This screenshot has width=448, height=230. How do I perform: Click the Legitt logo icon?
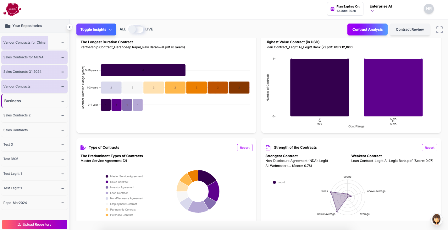click(12, 9)
